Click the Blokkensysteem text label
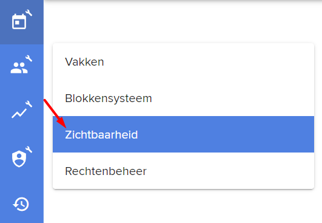 coord(109,98)
